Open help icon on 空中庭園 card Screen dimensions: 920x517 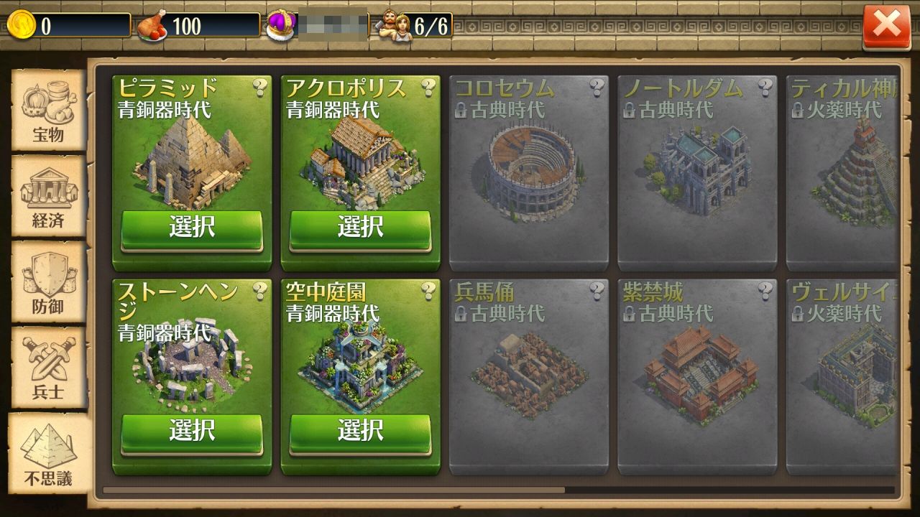428,291
